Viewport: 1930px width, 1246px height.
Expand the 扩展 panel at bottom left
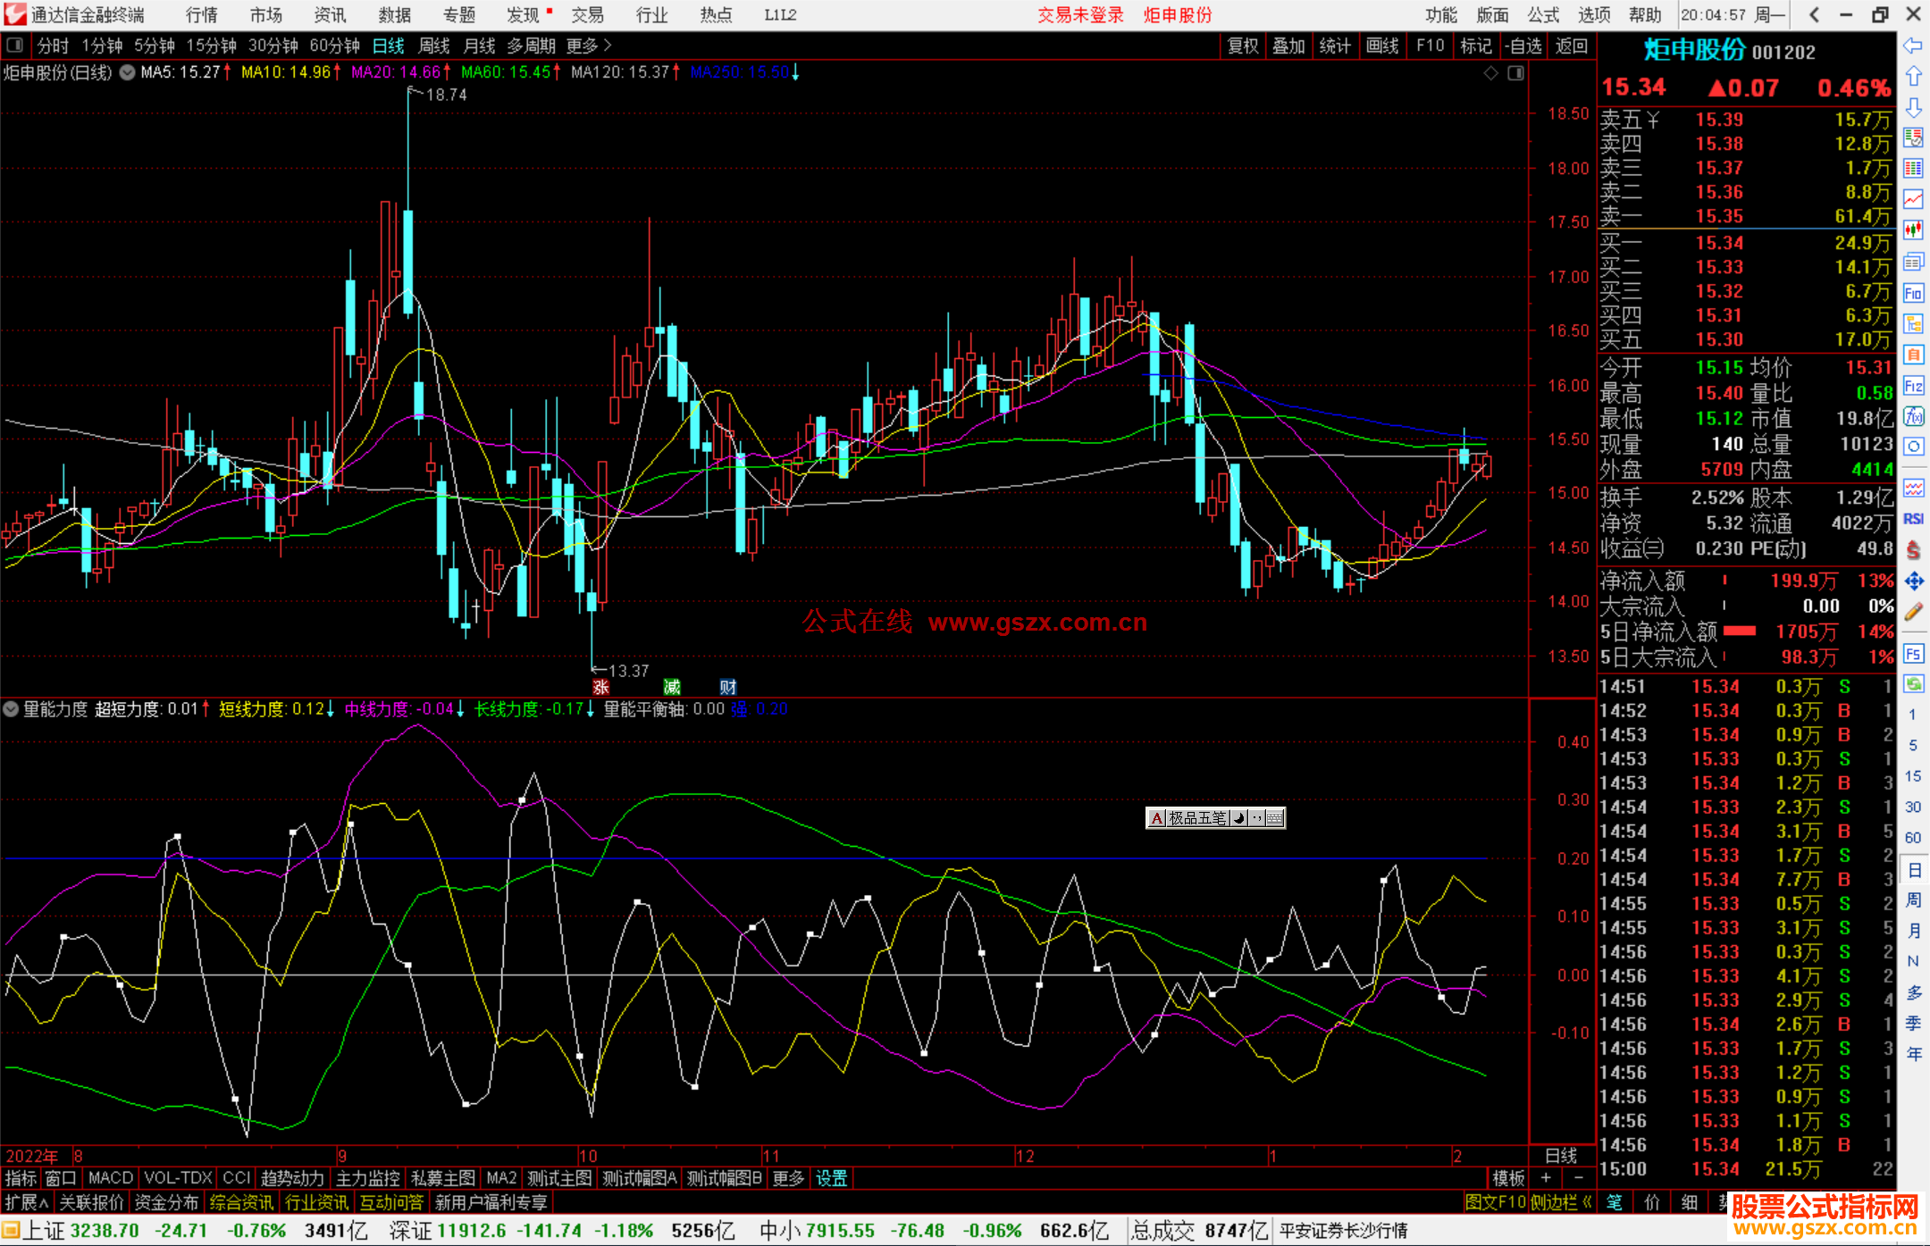click(x=27, y=1202)
